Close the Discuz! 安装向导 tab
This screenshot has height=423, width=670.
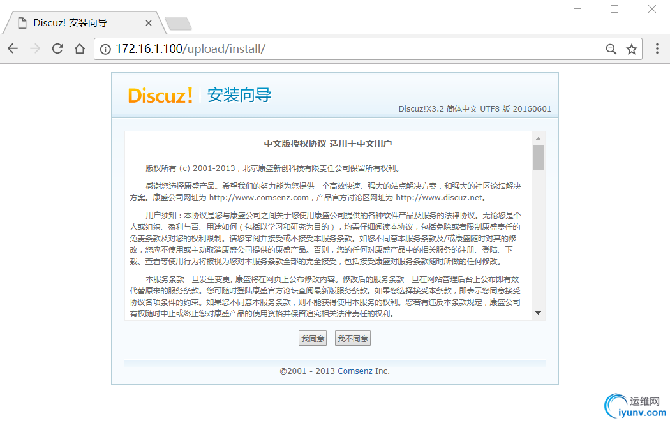click(x=149, y=23)
